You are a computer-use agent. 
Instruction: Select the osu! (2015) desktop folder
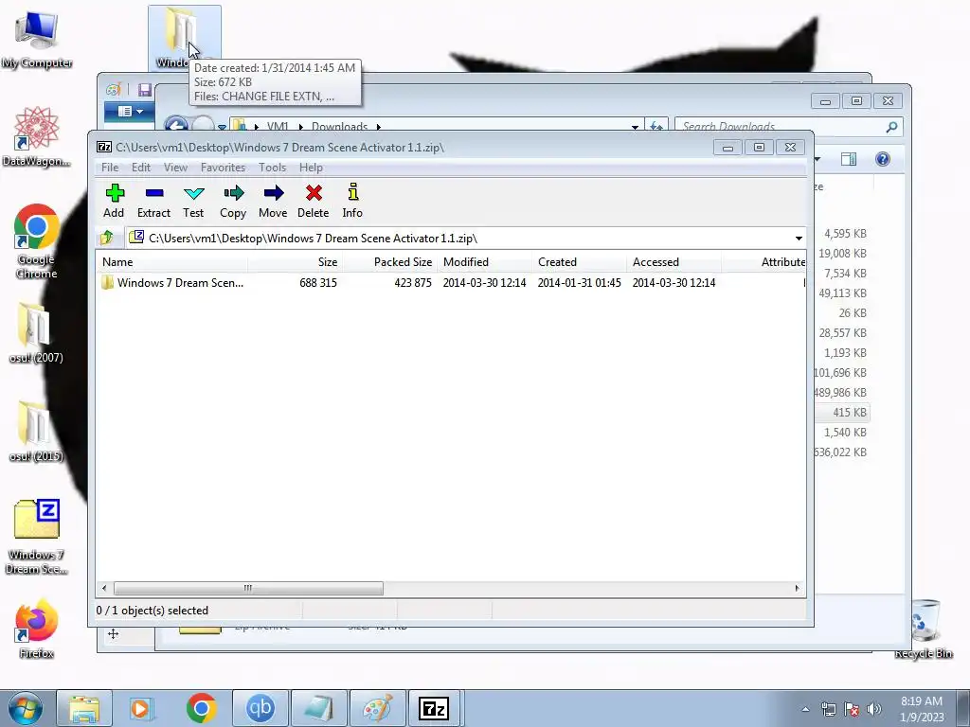click(36, 432)
